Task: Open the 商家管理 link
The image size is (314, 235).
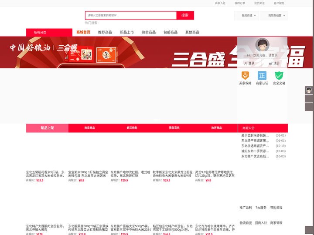Action: (x=276, y=223)
